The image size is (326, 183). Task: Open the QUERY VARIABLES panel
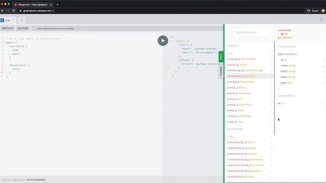[14, 180]
